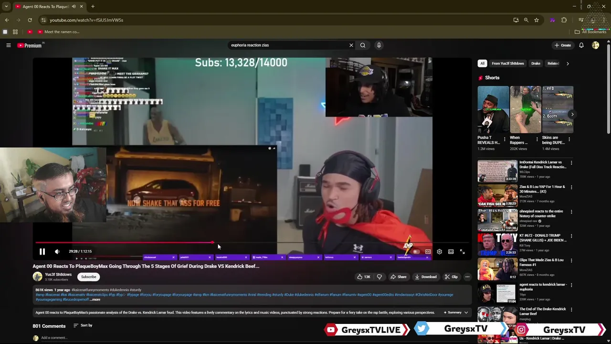The image size is (611, 344).
Task: Open options for When Rappers short
Action: (x=537, y=140)
